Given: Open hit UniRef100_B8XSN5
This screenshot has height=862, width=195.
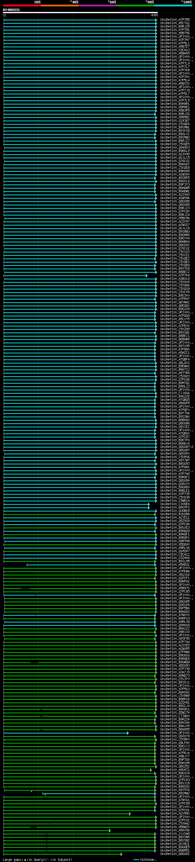Looking at the screenshot, I should click(x=175, y=837).
